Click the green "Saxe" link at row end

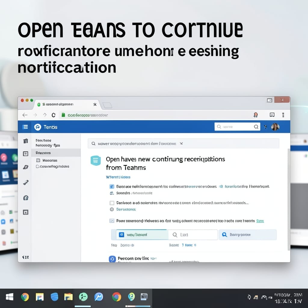tap(260, 221)
